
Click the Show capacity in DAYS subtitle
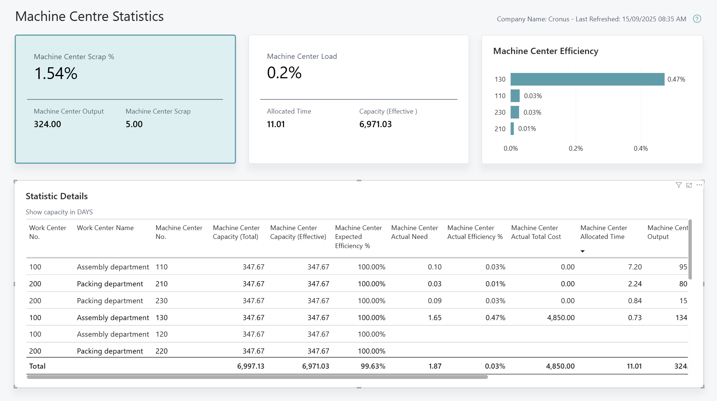click(59, 212)
